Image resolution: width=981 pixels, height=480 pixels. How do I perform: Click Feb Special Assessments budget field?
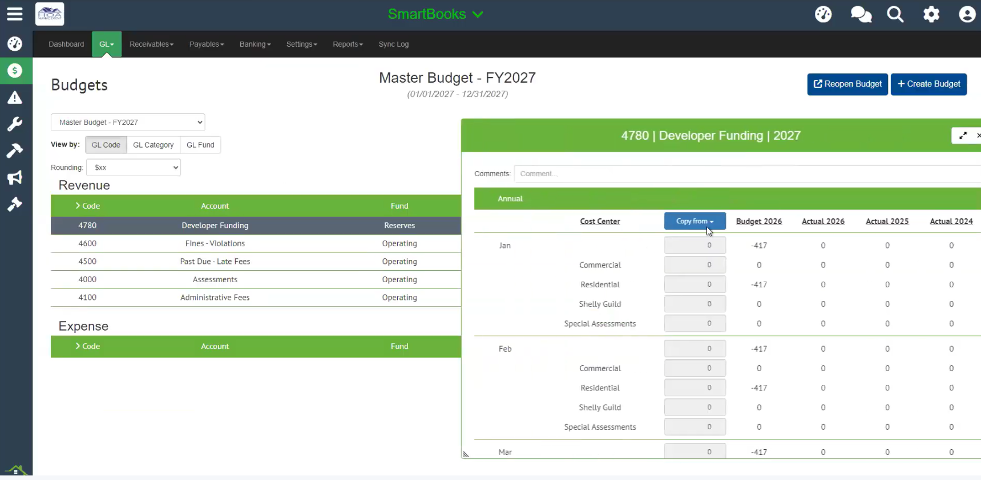tap(695, 426)
